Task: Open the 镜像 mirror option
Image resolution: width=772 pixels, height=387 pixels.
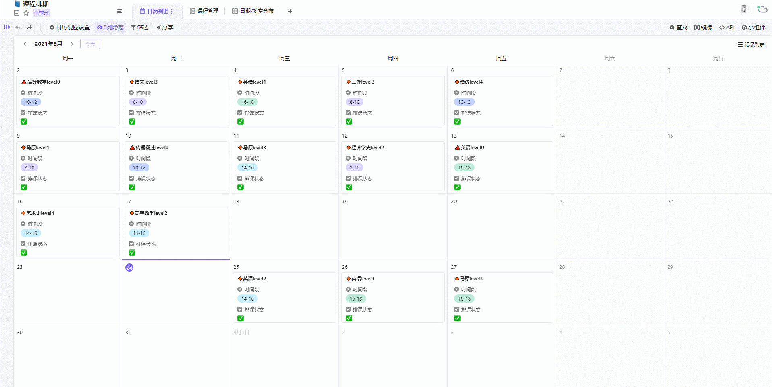Action: (x=703, y=27)
